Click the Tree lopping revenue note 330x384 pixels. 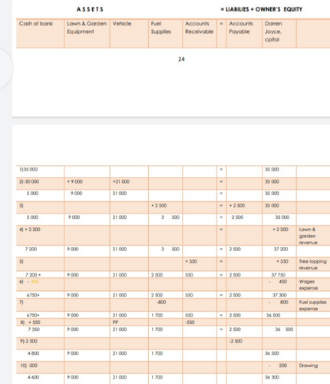[313, 264]
